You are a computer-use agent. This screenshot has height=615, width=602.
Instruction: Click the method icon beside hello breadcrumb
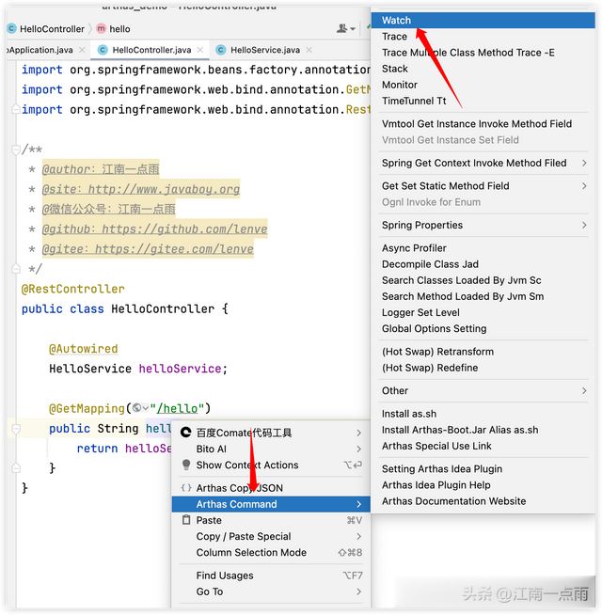pyautogui.click(x=102, y=28)
